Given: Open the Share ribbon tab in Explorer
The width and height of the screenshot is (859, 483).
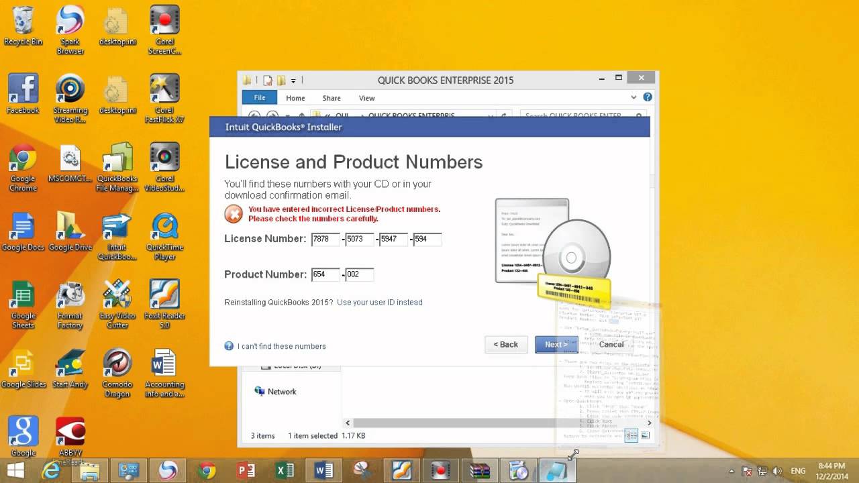Looking at the screenshot, I should pyautogui.click(x=332, y=98).
